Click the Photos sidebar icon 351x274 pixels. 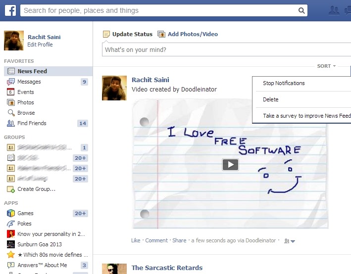[11, 102]
